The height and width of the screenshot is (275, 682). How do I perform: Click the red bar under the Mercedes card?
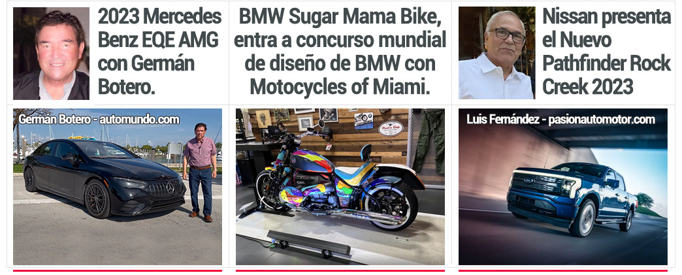(x=118, y=270)
